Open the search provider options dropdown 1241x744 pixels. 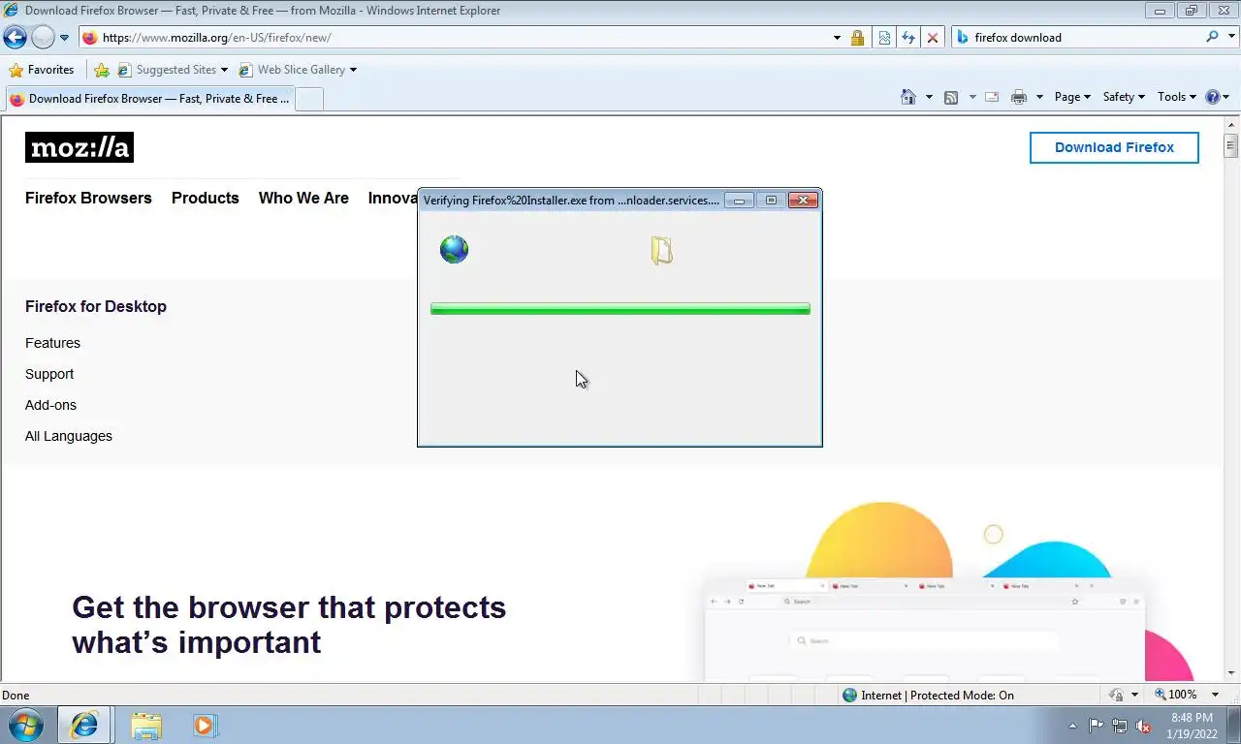(x=1230, y=37)
